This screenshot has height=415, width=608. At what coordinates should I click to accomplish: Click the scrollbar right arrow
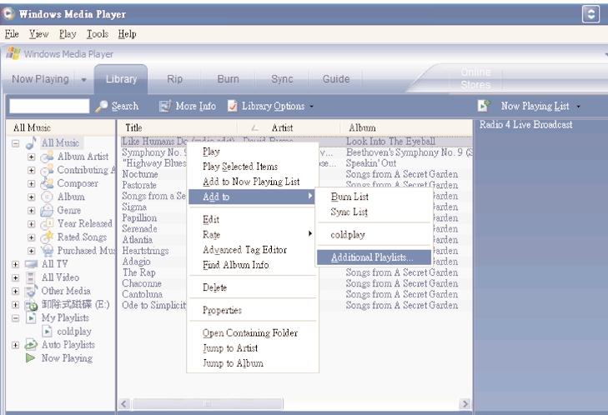(465, 404)
